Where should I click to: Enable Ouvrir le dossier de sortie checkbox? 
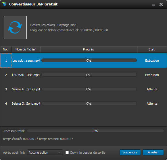point(67,153)
